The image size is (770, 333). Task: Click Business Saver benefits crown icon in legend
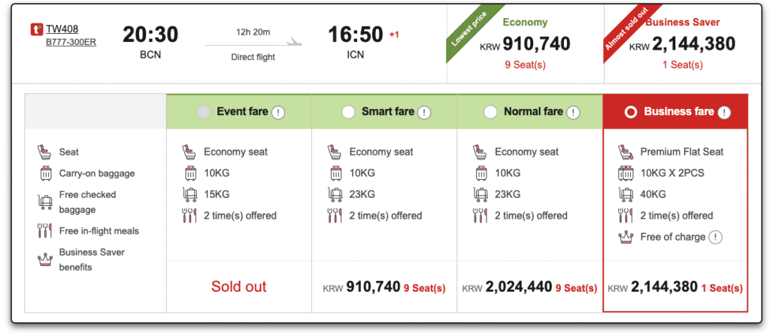tap(44, 259)
